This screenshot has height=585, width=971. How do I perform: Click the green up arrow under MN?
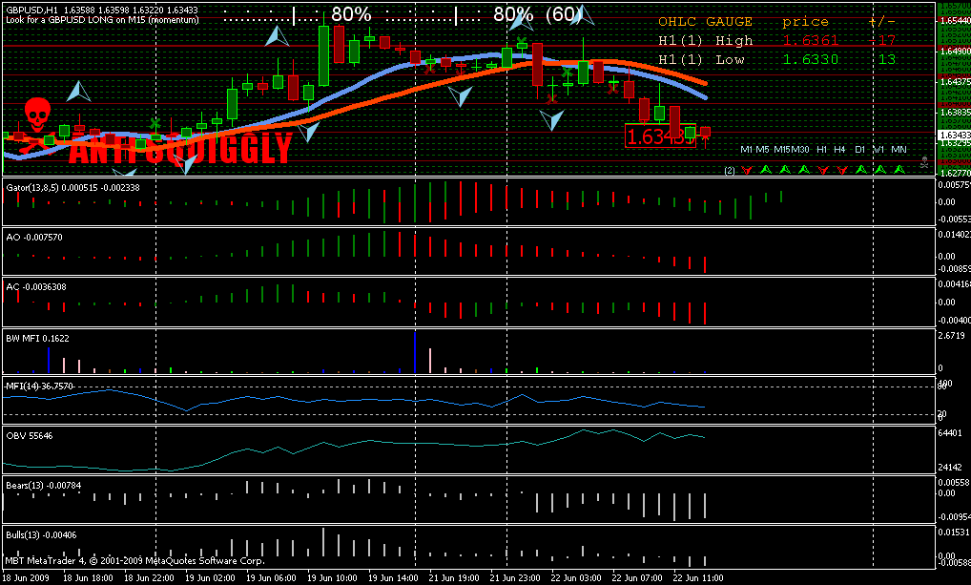tap(899, 170)
